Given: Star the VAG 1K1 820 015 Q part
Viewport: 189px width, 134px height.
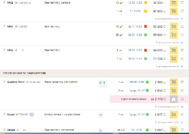Looking at the screenshot, I should (4, 3).
